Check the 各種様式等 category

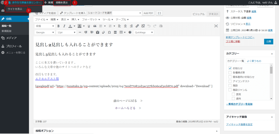point(230,73)
